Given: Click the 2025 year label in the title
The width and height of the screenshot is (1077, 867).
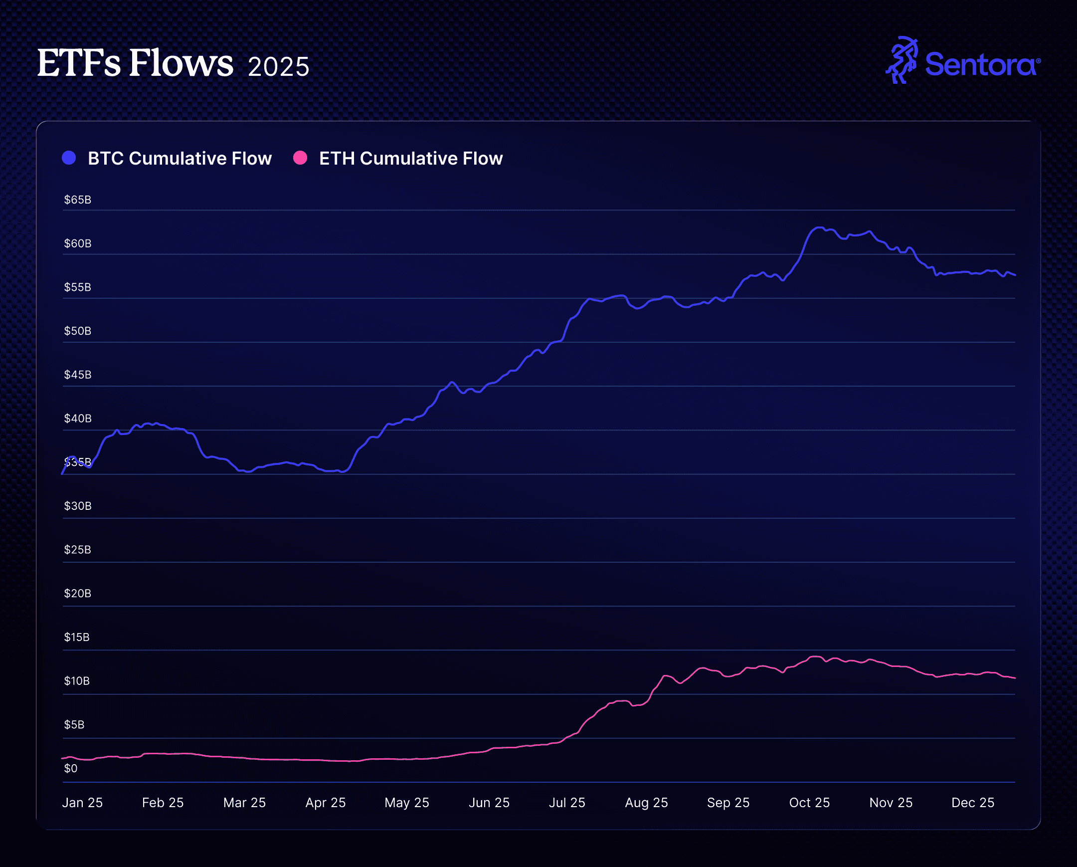Looking at the screenshot, I should point(278,67).
